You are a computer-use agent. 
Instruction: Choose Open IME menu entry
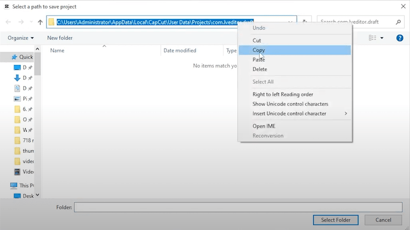point(295,126)
